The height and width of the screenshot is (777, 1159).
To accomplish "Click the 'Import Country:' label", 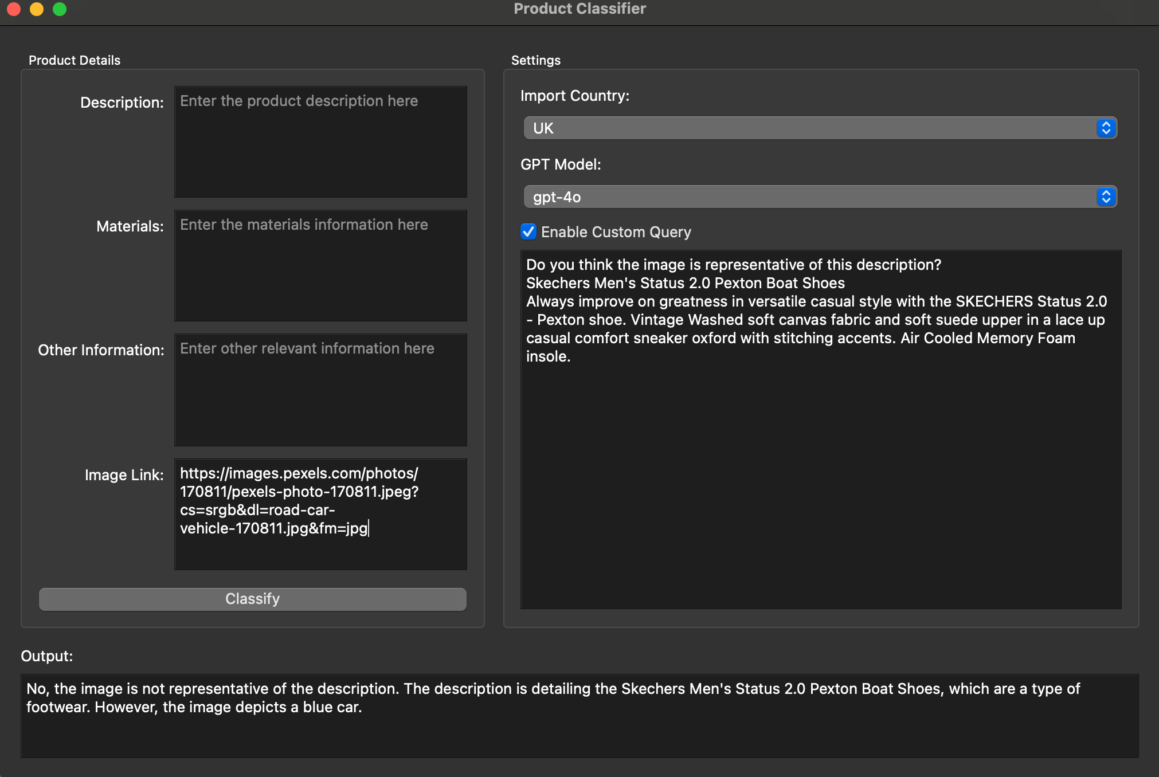I will tap(575, 96).
